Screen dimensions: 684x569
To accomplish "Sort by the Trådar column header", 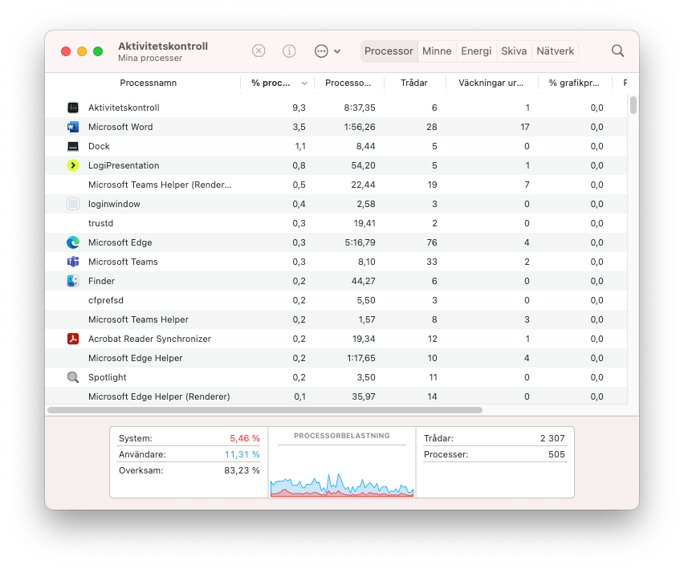I will pos(414,83).
